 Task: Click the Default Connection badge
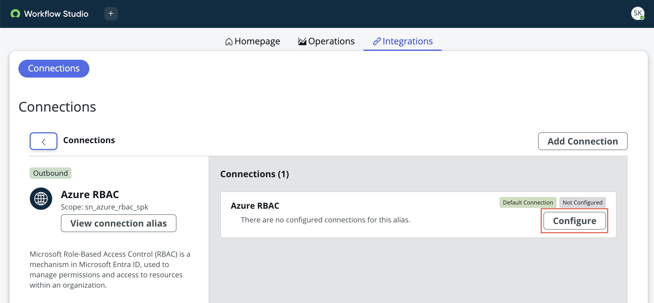(x=528, y=203)
